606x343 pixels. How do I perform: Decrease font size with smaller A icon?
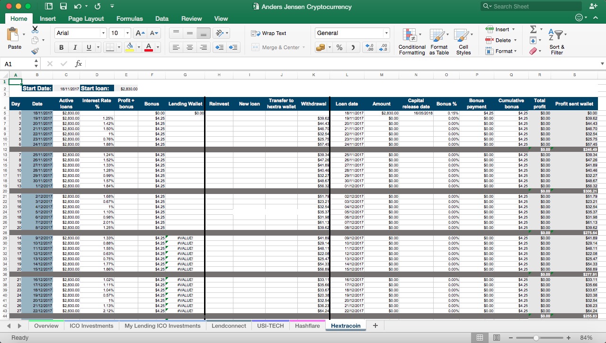coord(154,33)
